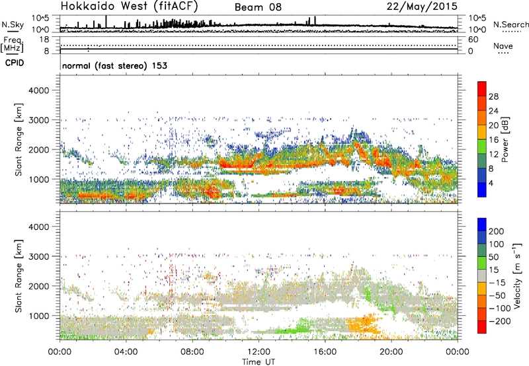Screen dimensions: 529x366
Task: Click the text "normal (fast stereo) 153"
Action: tap(114, 65)
